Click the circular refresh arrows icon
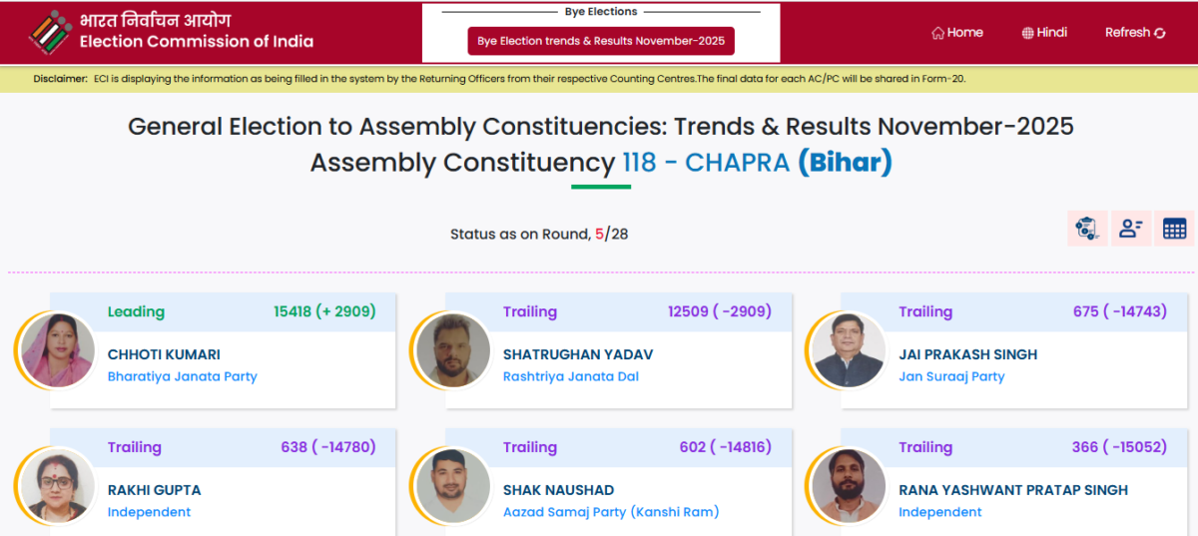This screenshot has width=1198, height=536. pyautogui.click(x=1159, y=33)
